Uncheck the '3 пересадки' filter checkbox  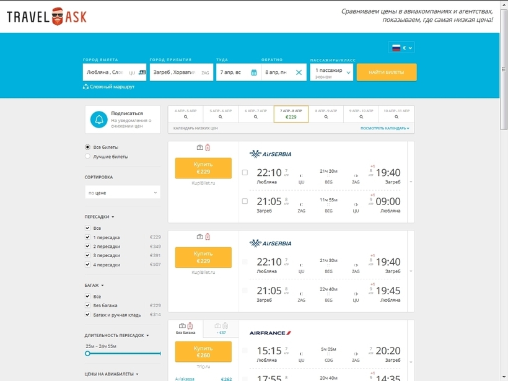[87, 255]
